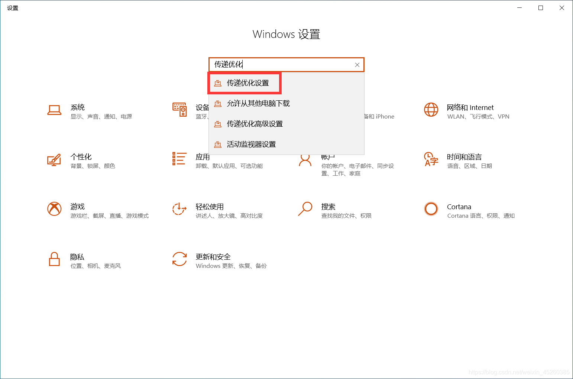Click icon beside 允许从其他电脑下载
Image resolution: width=573 pixels, height=379 pixels.
point(218,104)
